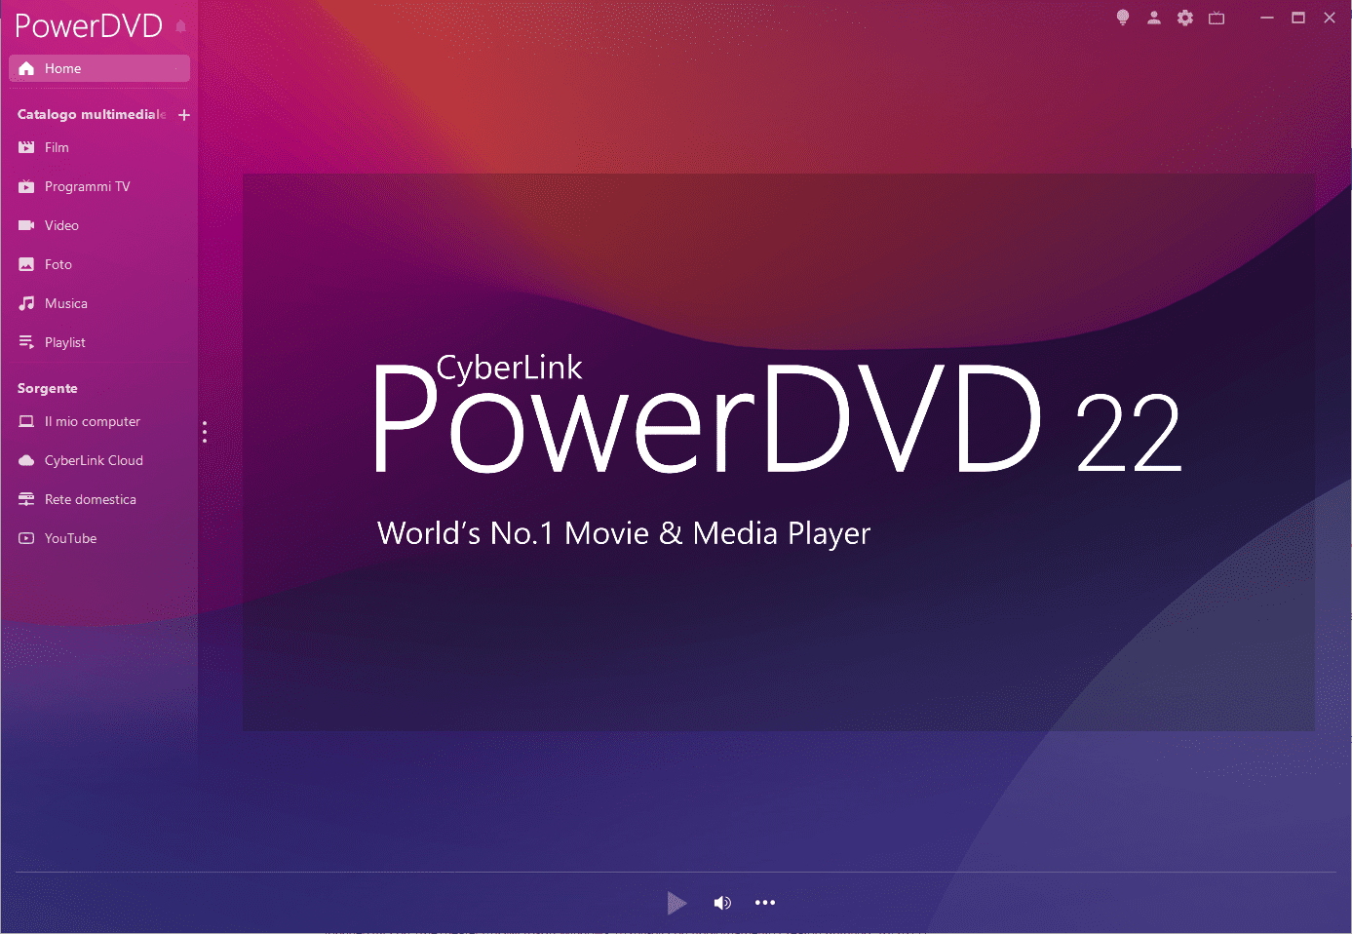Maximize the PowerDVD window
The image size is (1352, 934).
coord(1298,18)
